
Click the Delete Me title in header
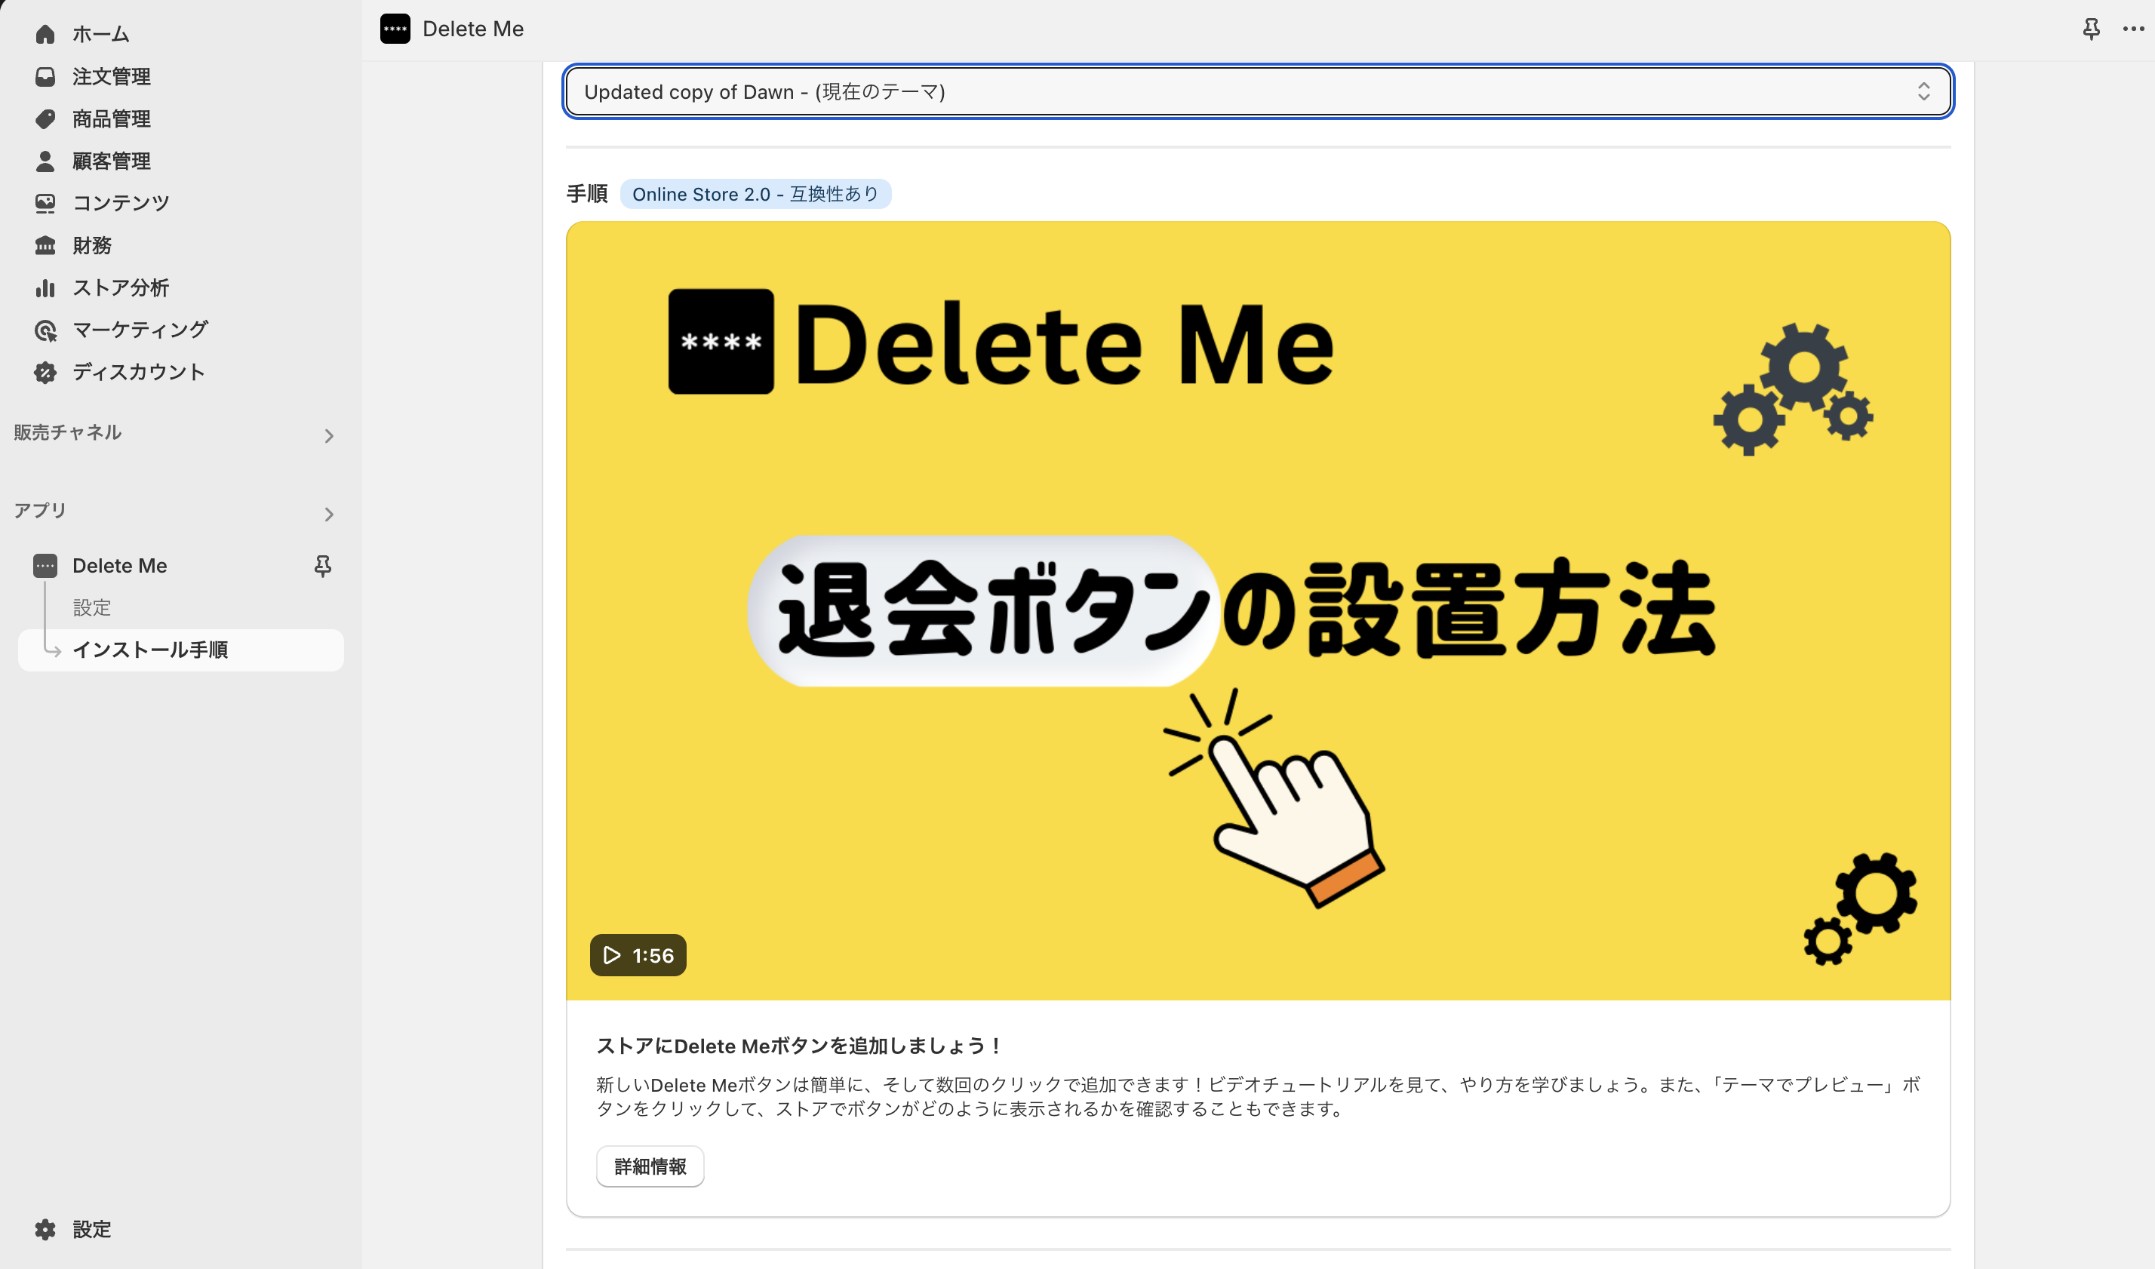click(x=473, y=29)
